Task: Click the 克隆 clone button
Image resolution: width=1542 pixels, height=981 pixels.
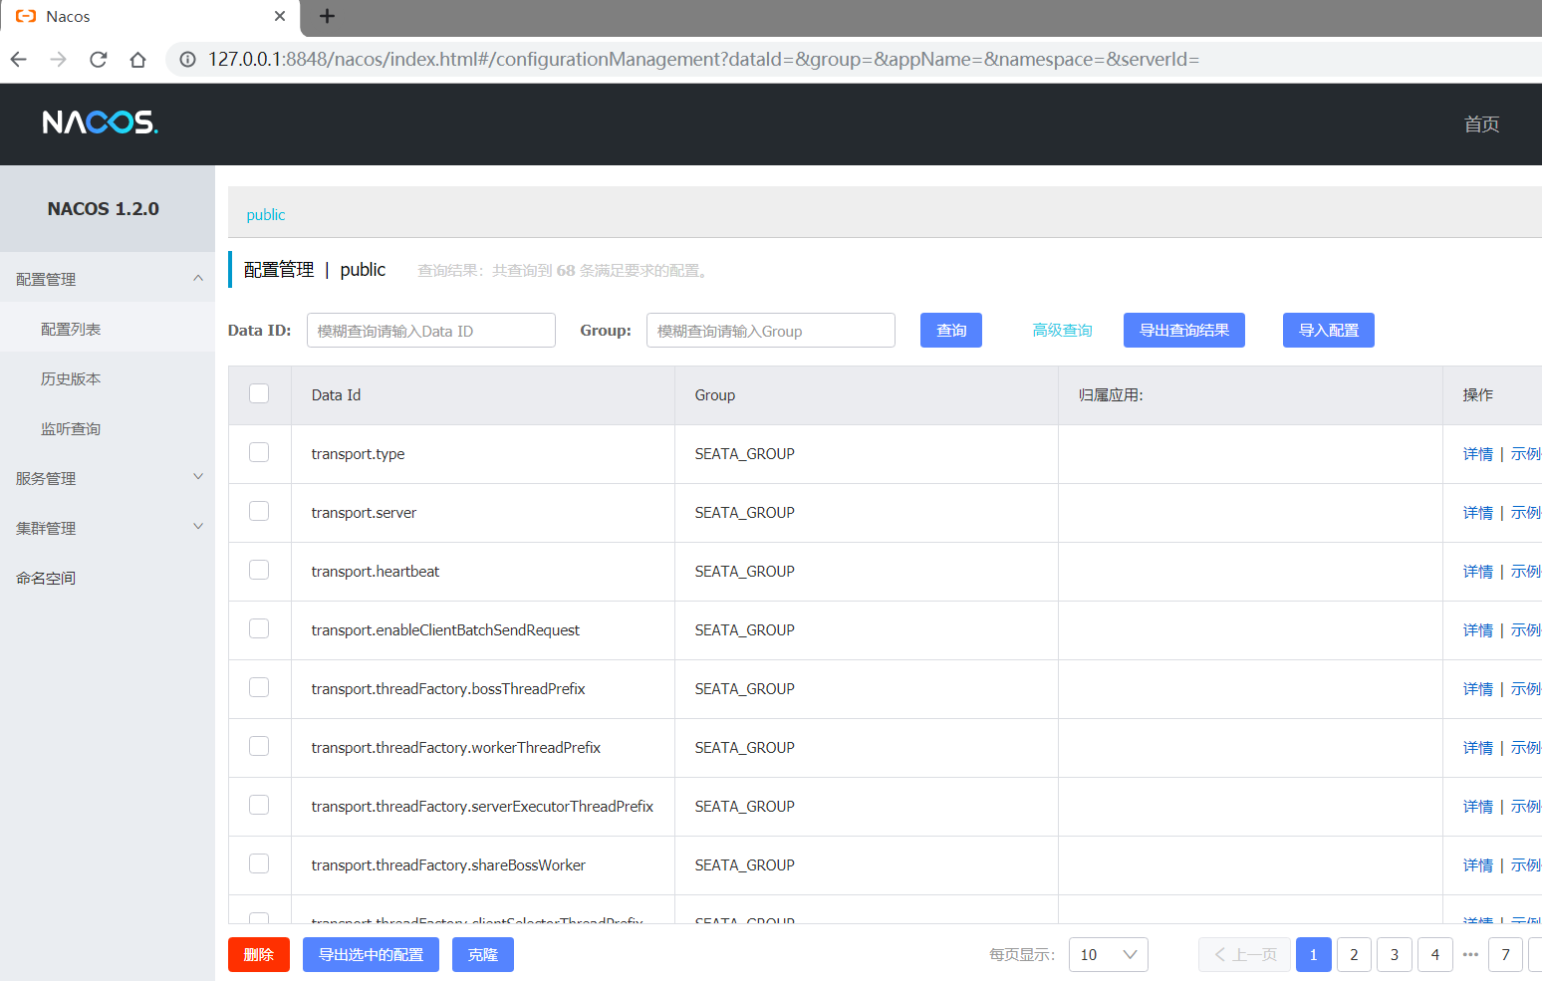Action: [483, 954]
